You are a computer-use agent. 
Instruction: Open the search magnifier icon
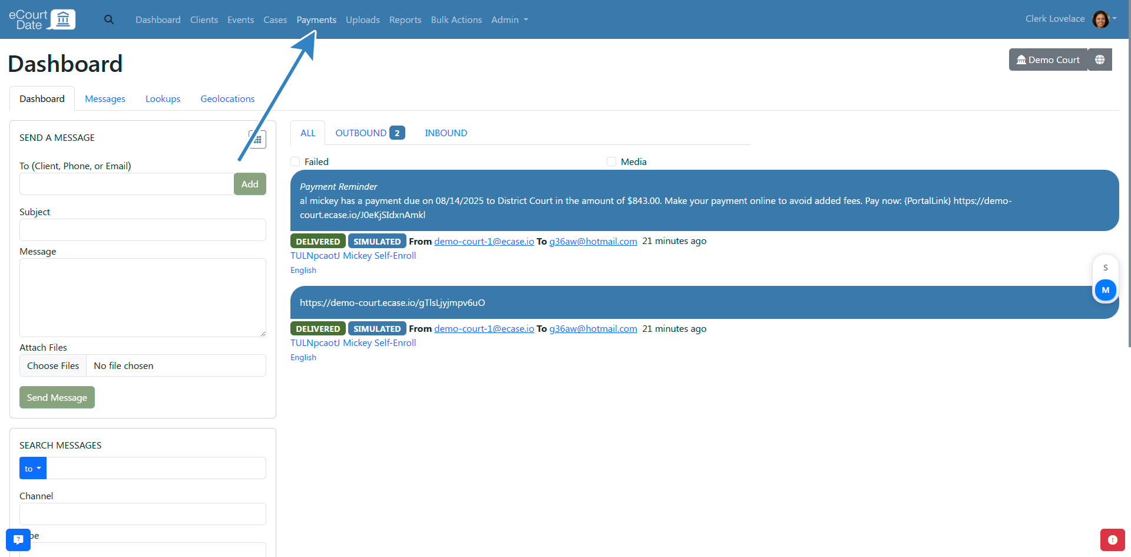(109, 19)
